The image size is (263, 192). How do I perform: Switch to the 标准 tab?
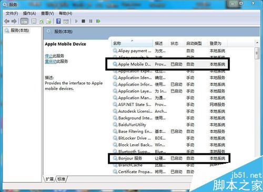tap(62, 179)
